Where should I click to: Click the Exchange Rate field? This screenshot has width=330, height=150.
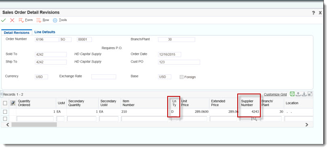point(104,77)
